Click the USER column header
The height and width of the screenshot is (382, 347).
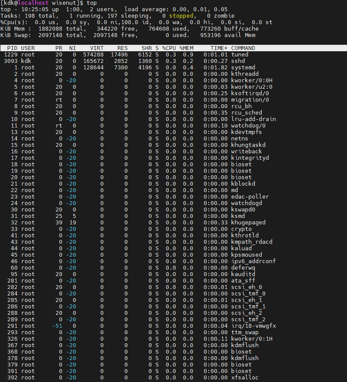tap(28, 48)
